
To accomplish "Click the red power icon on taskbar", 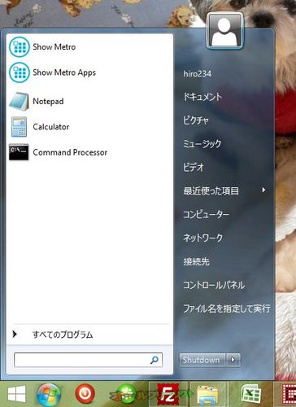I will pyautogui.click(x=85, y=393).
